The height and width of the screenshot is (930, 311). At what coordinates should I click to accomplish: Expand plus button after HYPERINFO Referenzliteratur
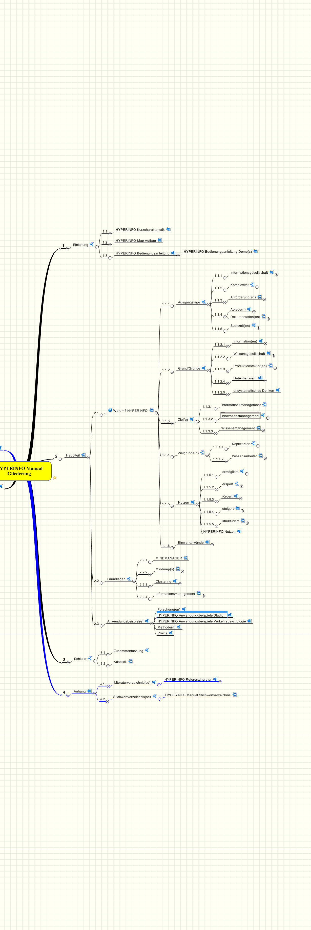(x=220, y=682)
